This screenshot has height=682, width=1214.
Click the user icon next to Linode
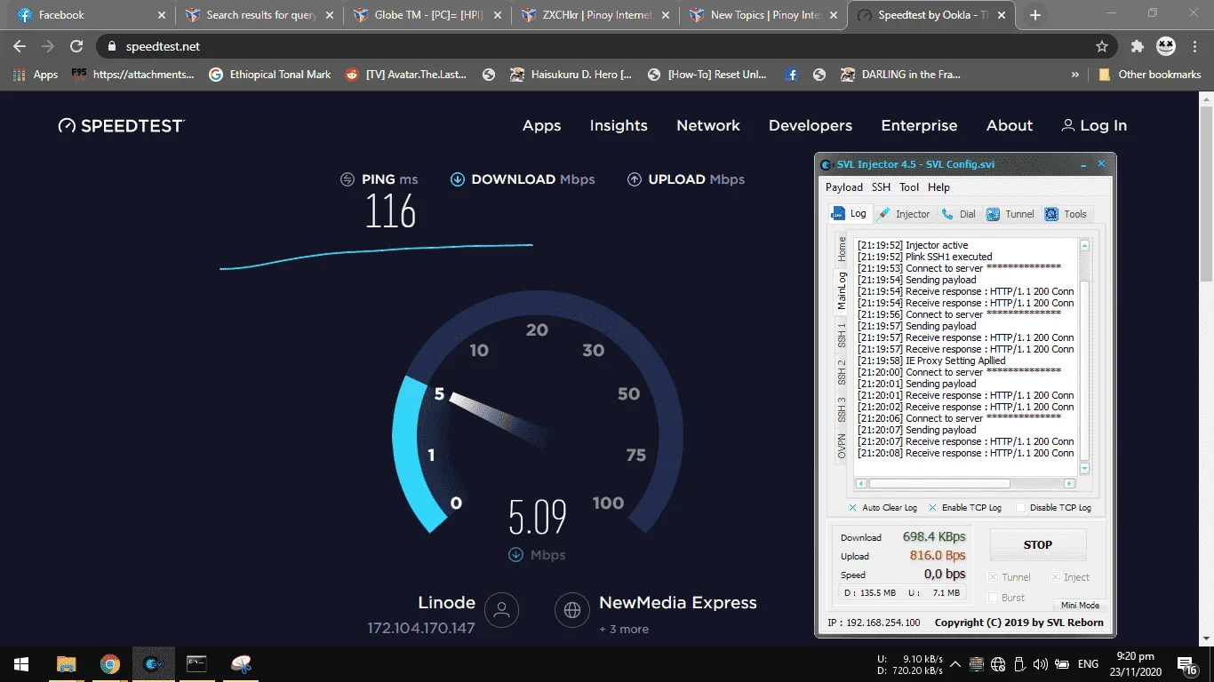tap(501, 610)
